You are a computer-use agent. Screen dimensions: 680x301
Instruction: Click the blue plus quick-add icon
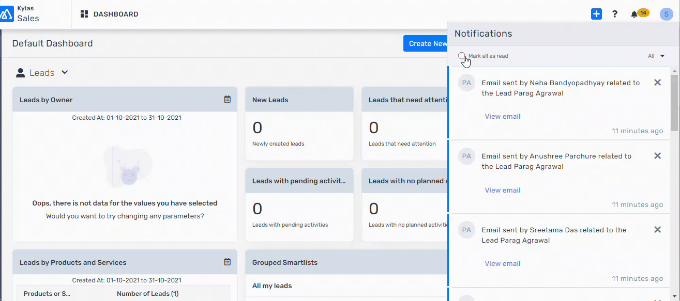click(596, 14)
